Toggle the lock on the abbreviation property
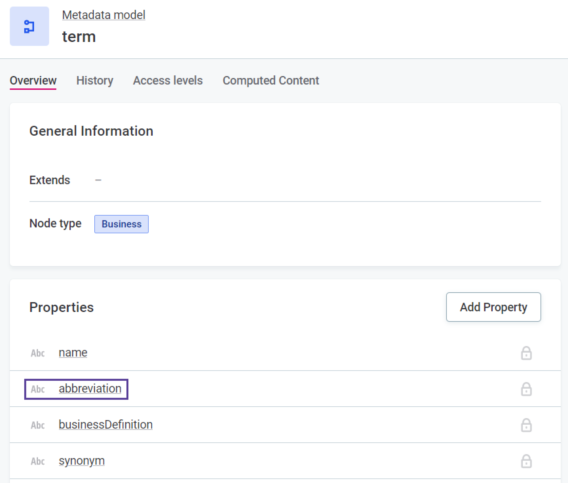 point(527,389)
